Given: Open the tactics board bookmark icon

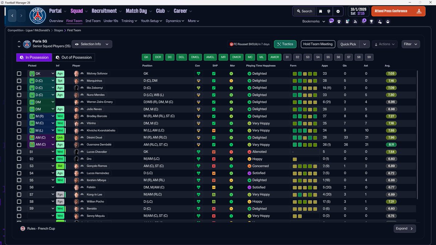Looking at the screenshot, I should pyautogui.click(x=347, y=21).
